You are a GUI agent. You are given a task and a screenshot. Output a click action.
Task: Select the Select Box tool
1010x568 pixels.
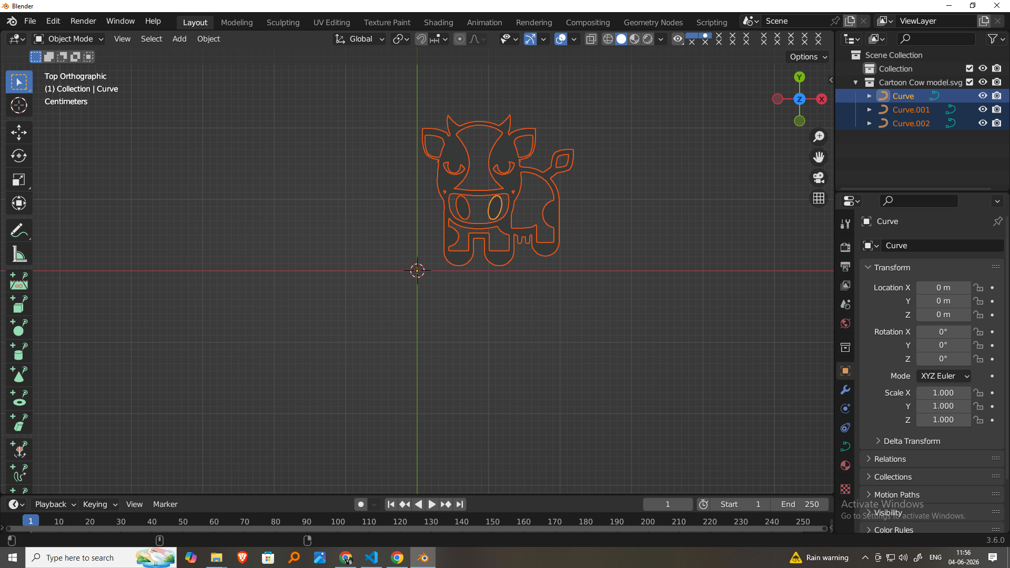coord(19,82)
